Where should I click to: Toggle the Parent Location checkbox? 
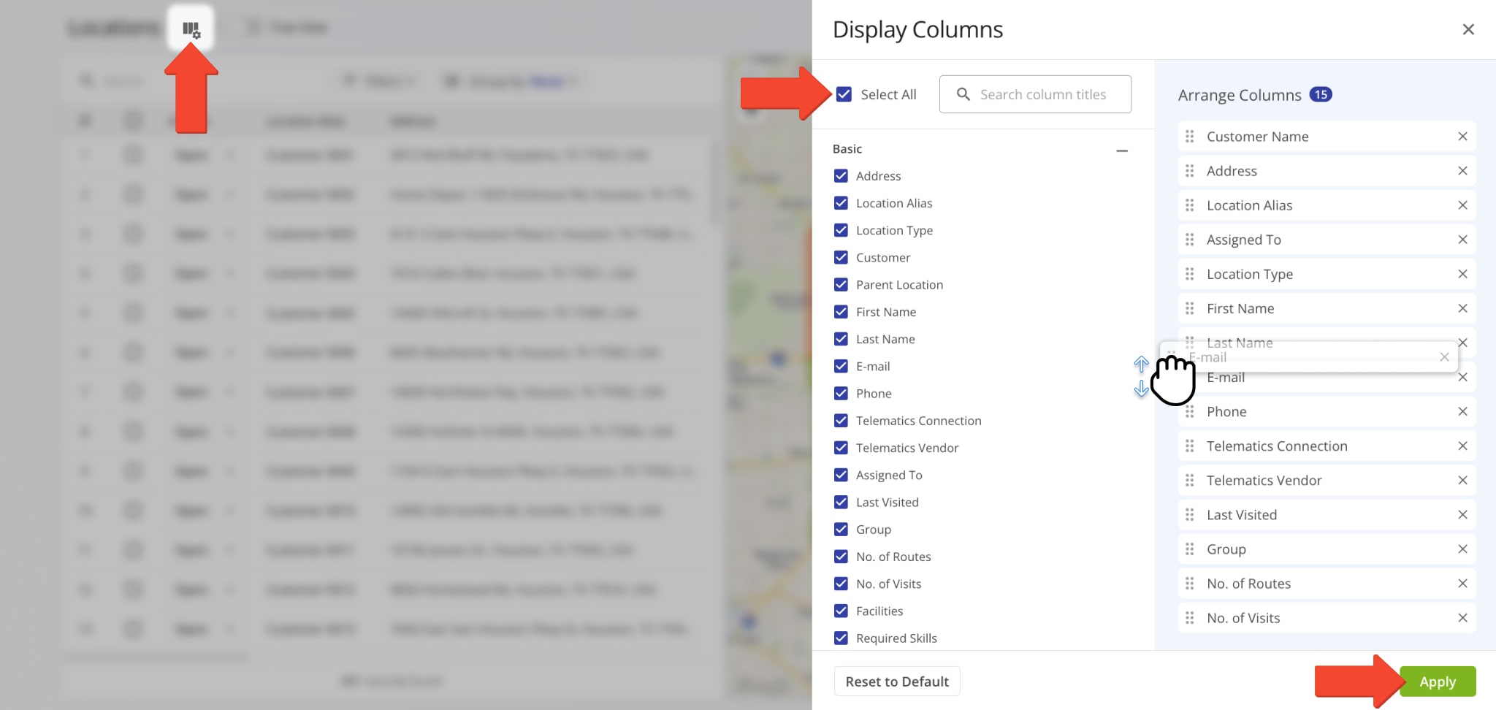841,285
